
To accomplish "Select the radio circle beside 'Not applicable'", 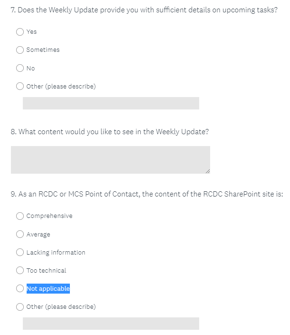I will pos(20,288).
